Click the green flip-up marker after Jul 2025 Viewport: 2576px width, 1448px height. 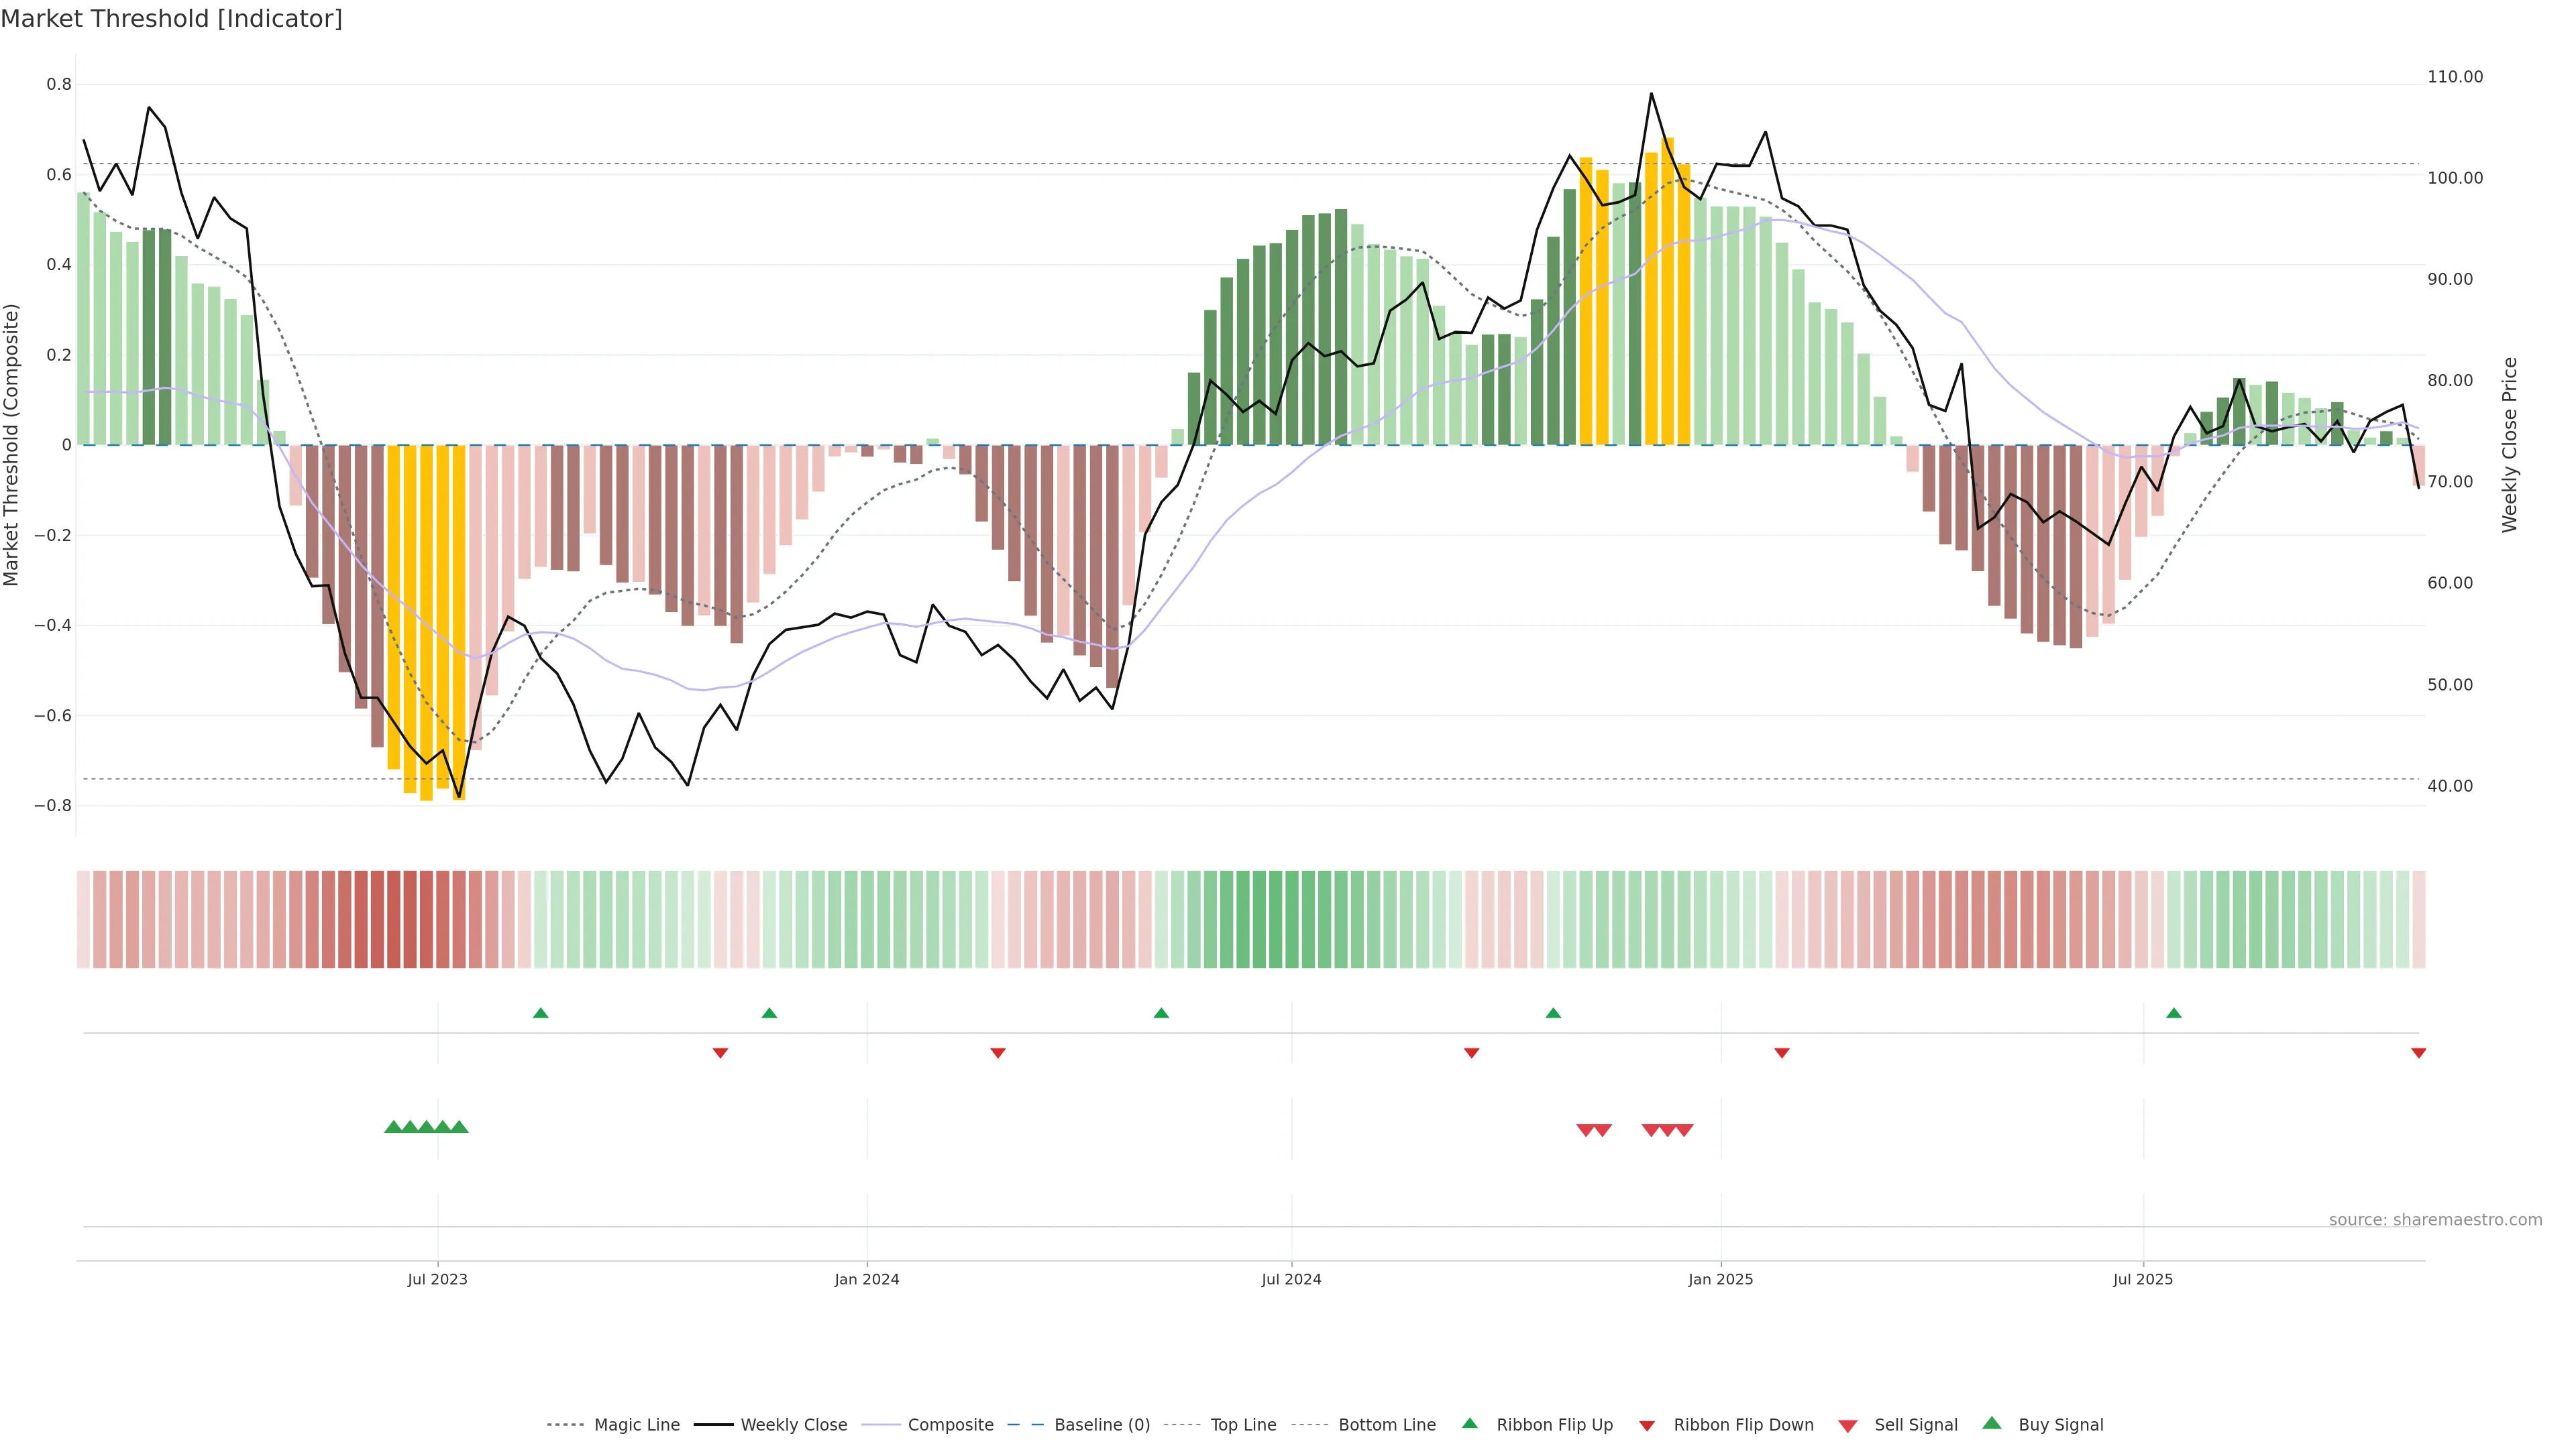(x=2173, y=1014)
